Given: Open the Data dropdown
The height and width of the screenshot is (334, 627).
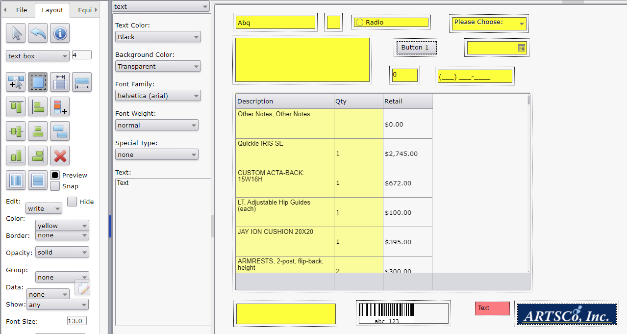Looking at the screenshot, I should point(48,294).
